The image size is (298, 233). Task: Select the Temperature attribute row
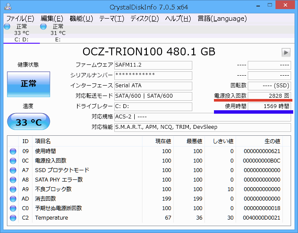(x=149, y=217)
